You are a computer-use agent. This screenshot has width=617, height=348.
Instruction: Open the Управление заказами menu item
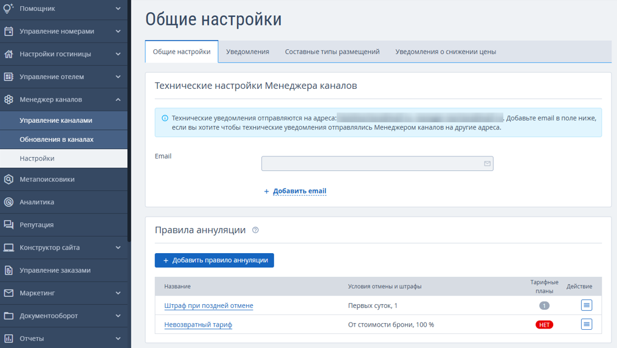click(x=64, y=271)
